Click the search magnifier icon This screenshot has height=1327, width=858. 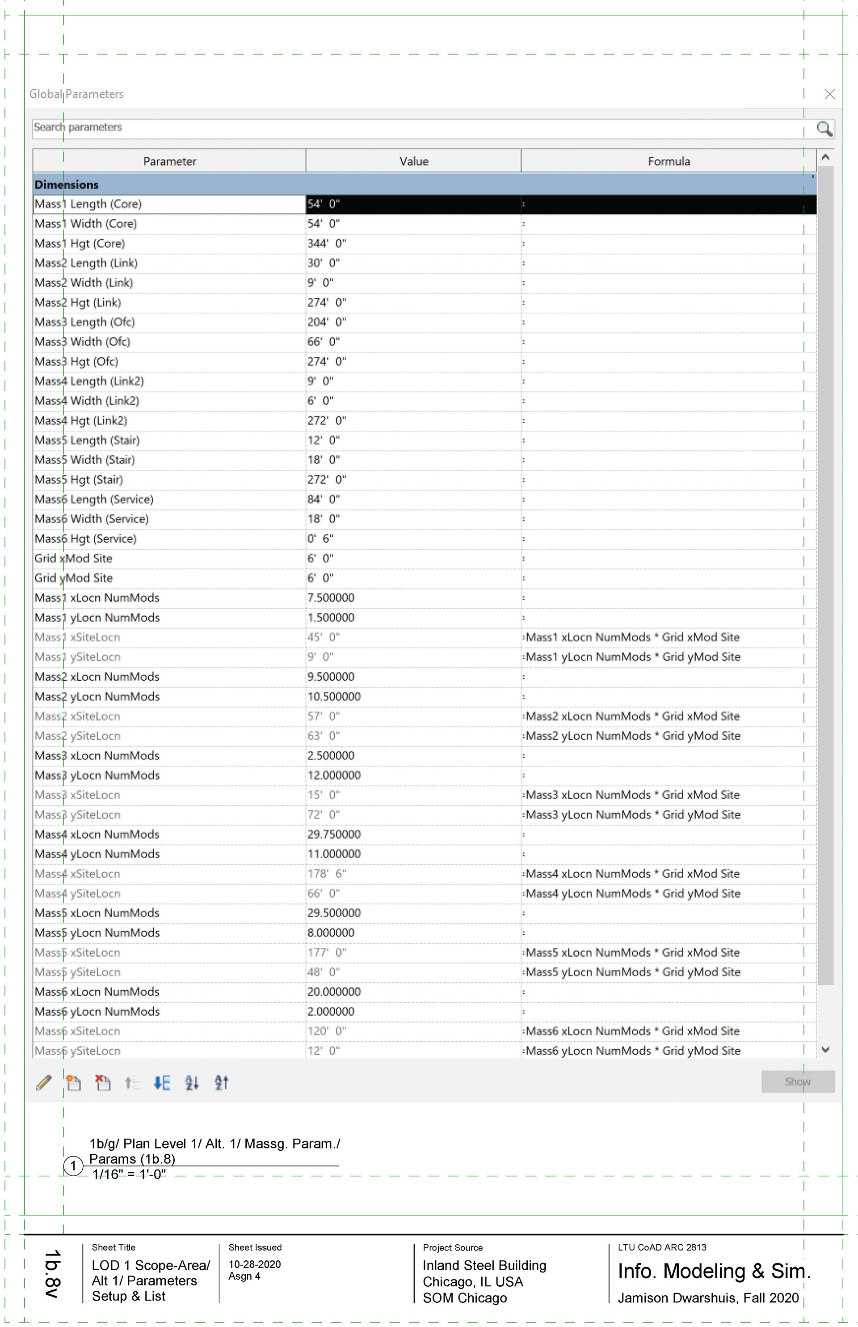coord(824,129)
